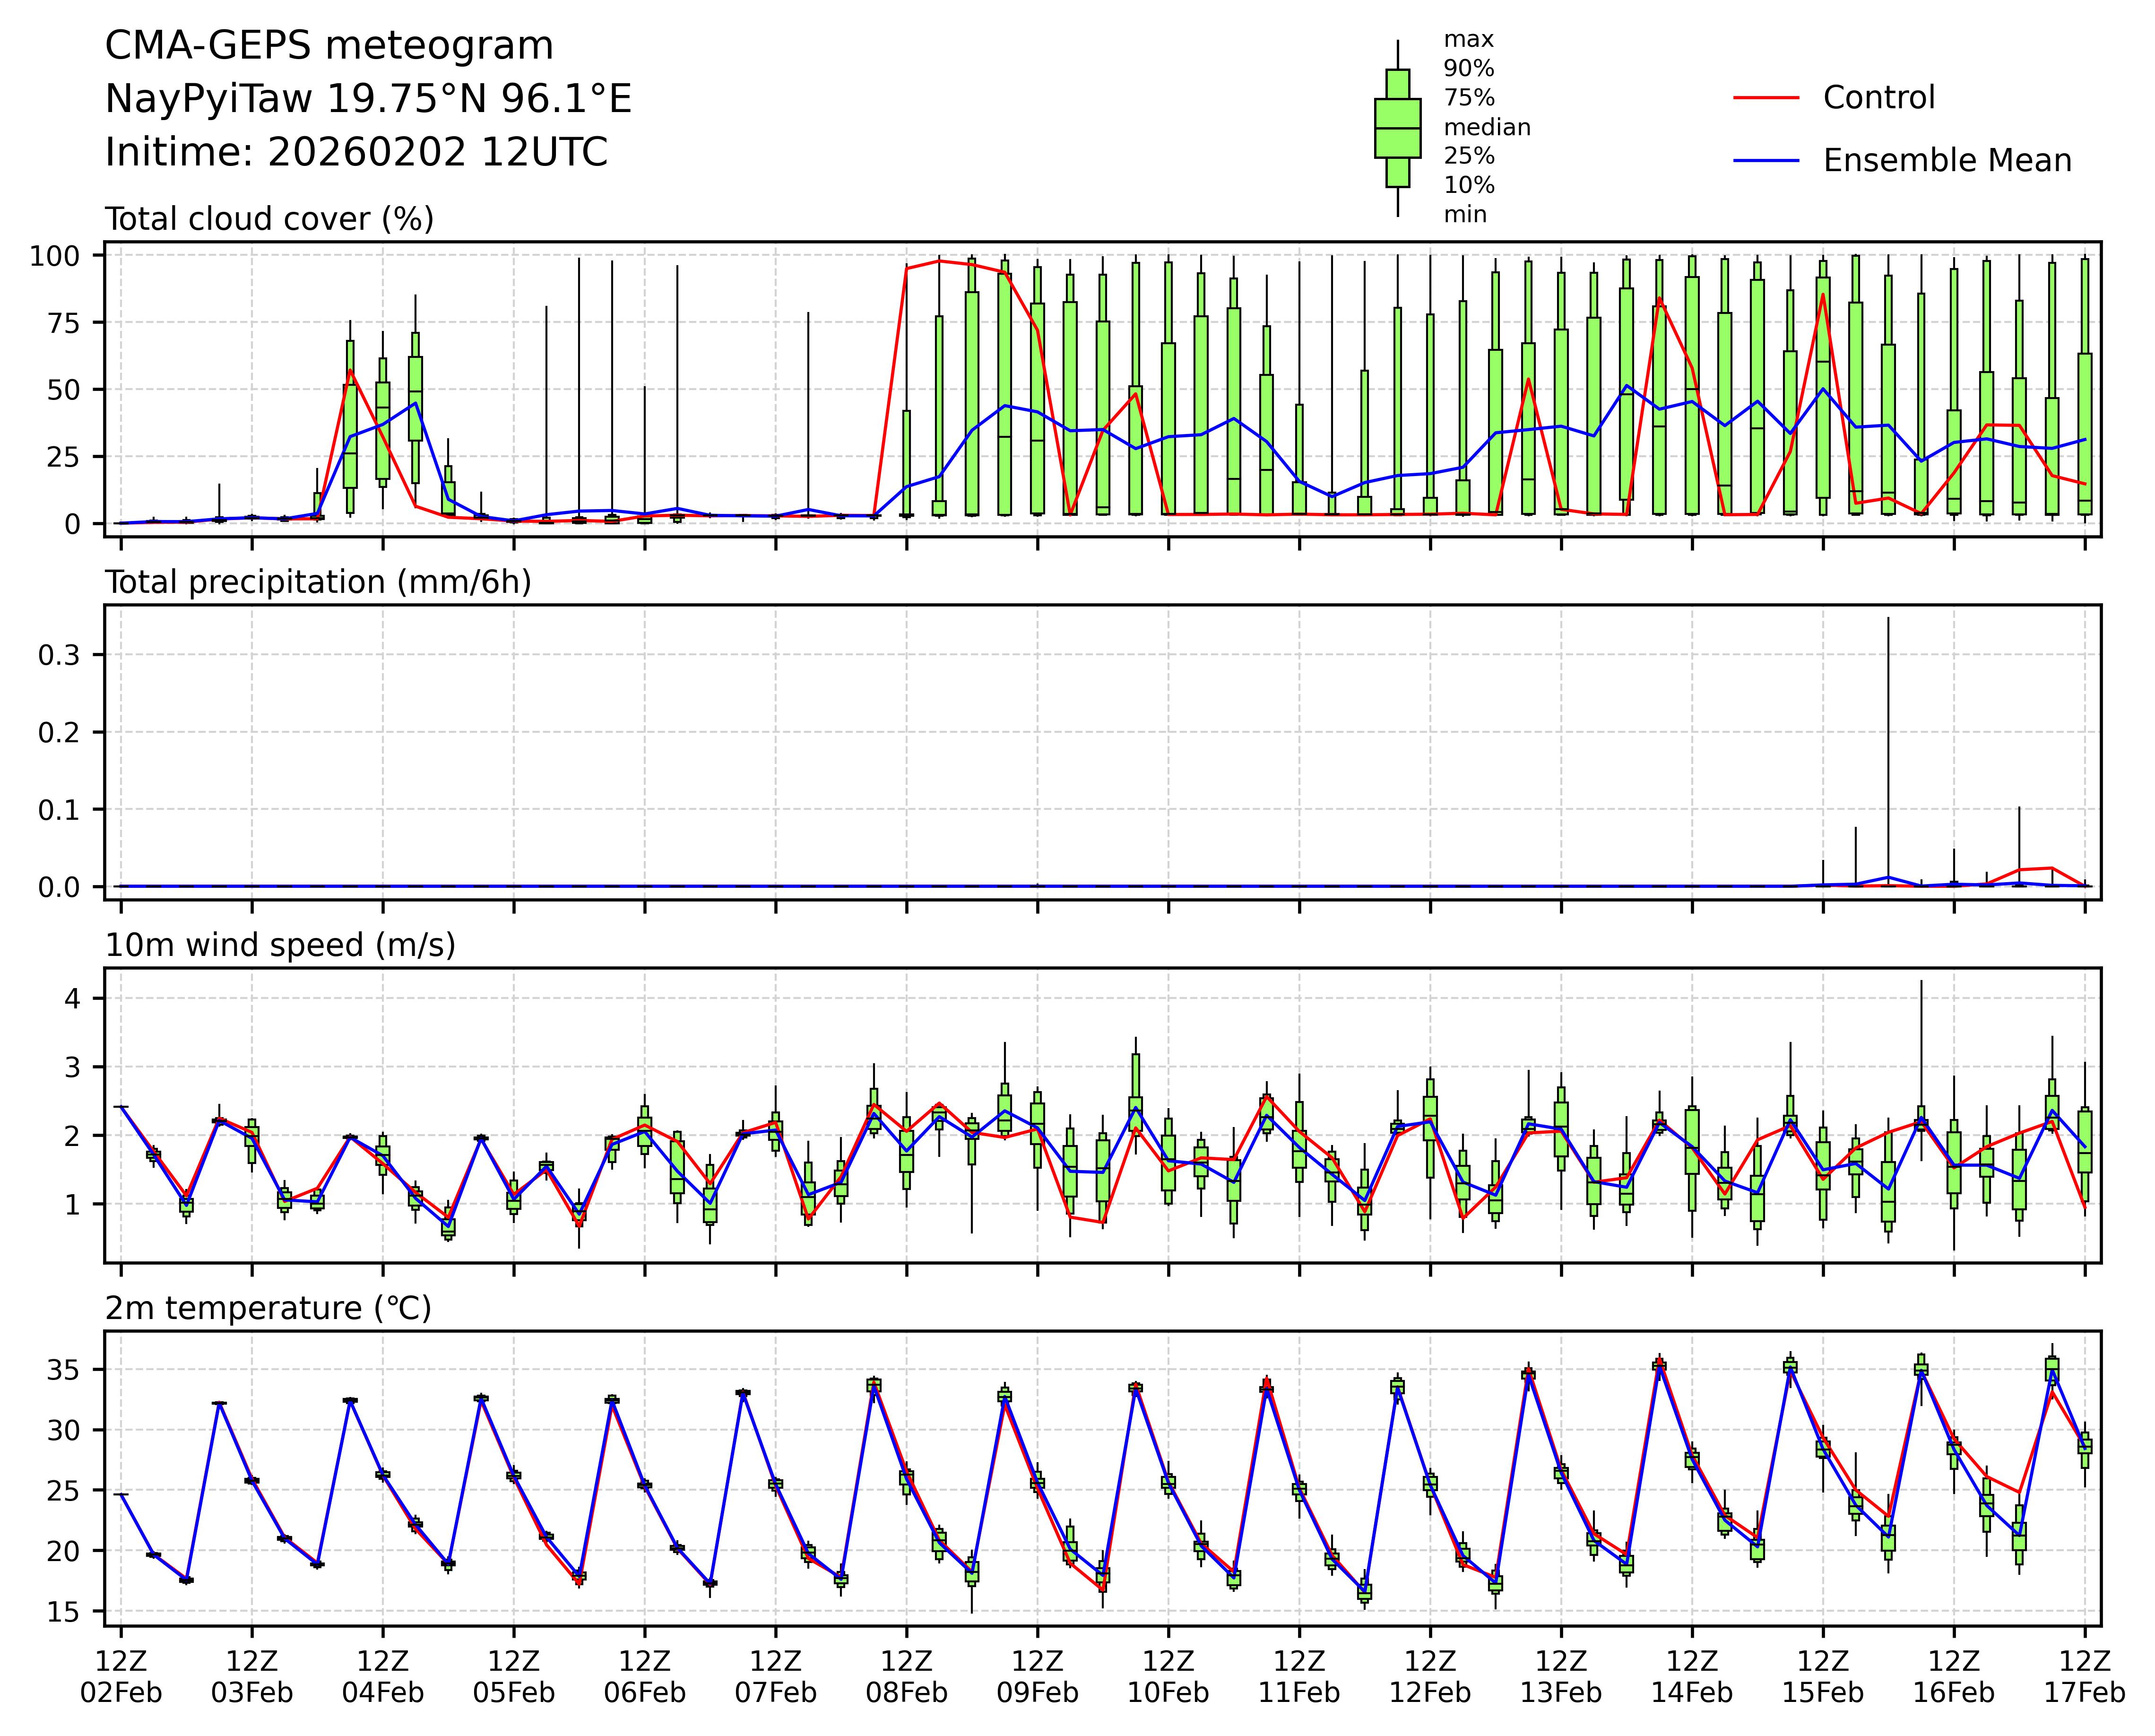Click the '10m wind speed (m/s)' panel title
This screenshot has height=1736, width=2155.
280,945
